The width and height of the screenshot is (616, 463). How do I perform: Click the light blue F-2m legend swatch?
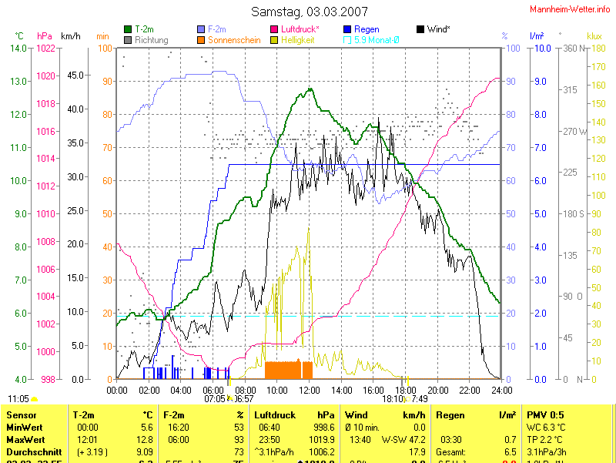[x=201, y=29]
